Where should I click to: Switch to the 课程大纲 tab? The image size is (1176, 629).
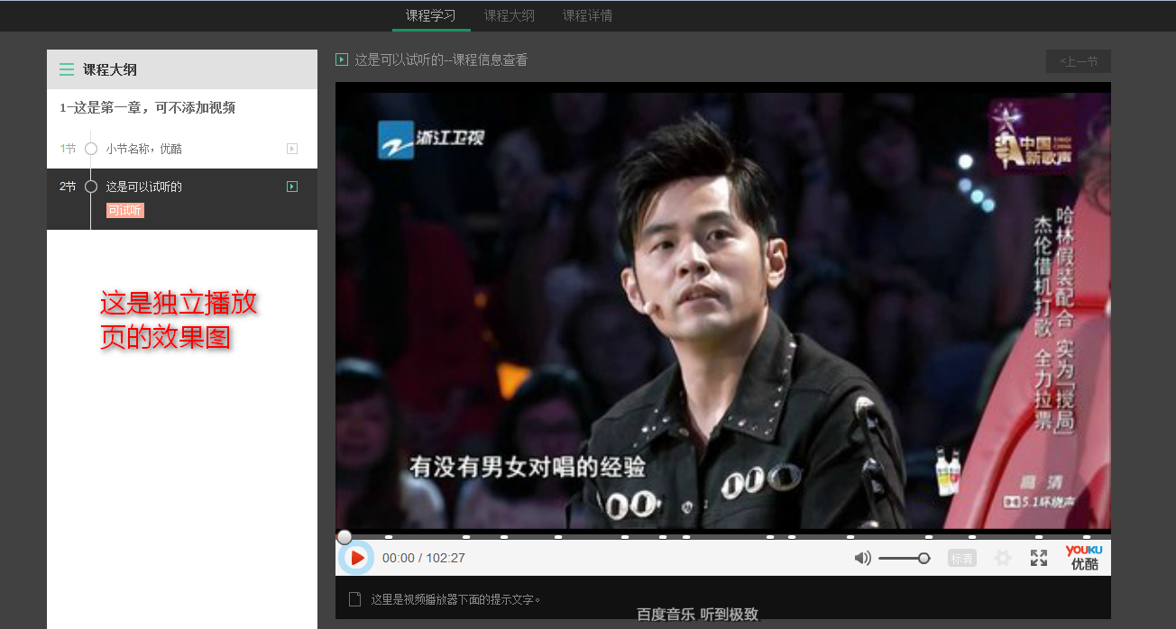[x=510, y=15]
